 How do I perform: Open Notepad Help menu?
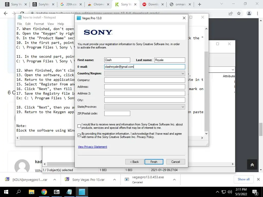tap(61, 24)
